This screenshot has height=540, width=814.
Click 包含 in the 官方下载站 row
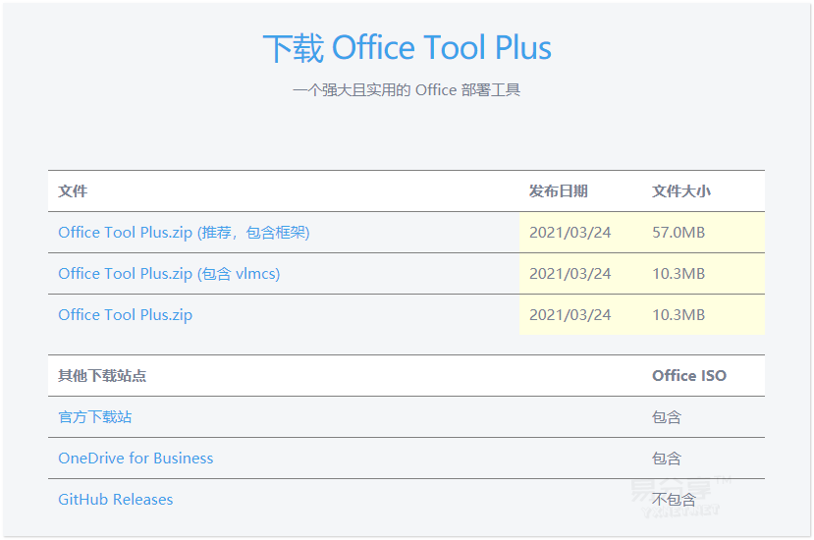[667, 417]
